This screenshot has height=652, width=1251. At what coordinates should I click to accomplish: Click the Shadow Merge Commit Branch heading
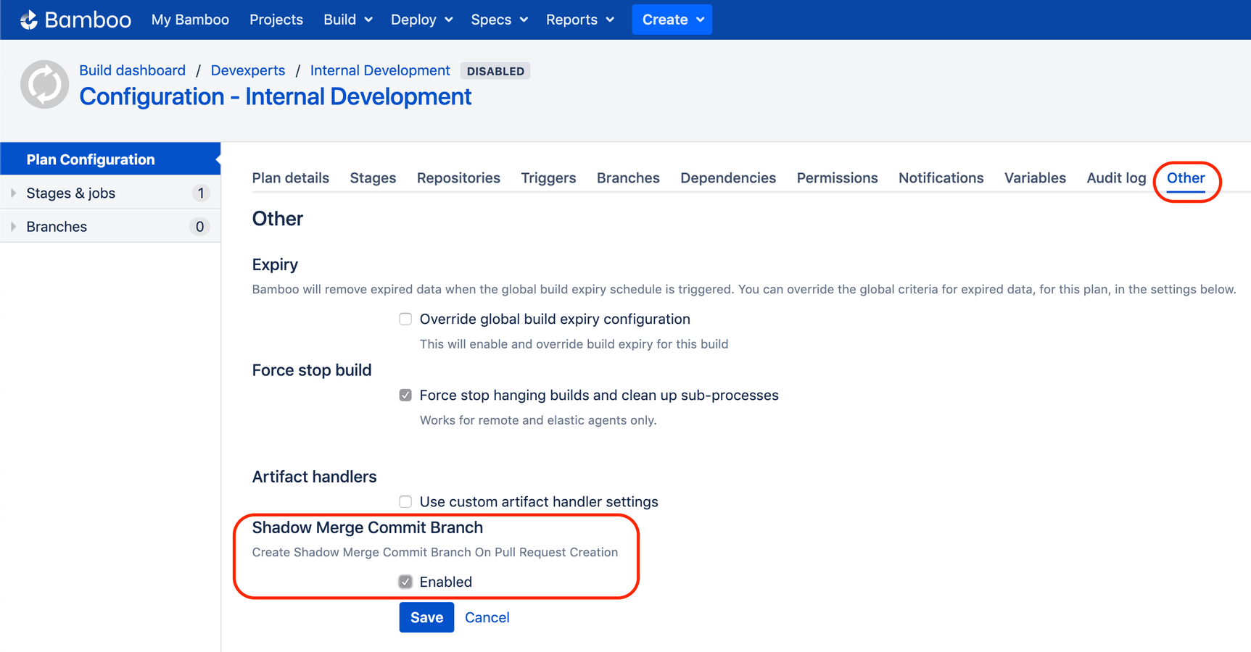click(368, 527)
